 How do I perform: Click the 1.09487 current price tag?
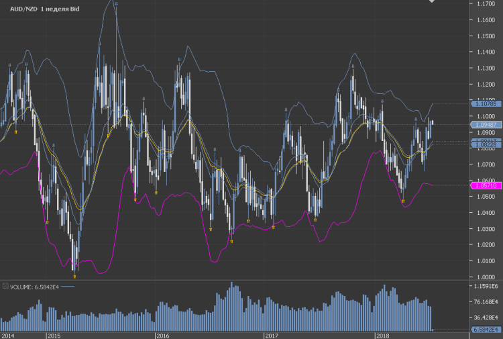point(486,125)
